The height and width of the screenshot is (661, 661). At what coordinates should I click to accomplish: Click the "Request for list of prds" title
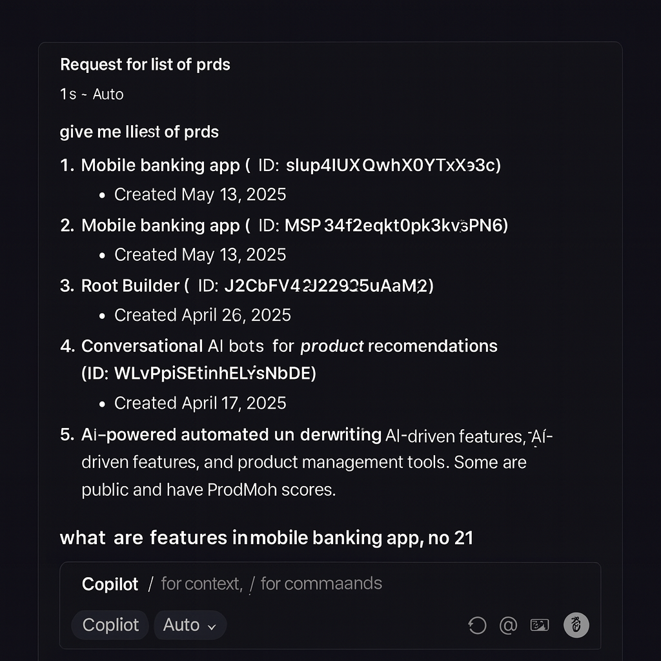[x=145, y=65]
